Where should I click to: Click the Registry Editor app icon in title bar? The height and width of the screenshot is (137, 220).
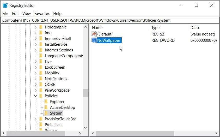[x=5, y=5]
